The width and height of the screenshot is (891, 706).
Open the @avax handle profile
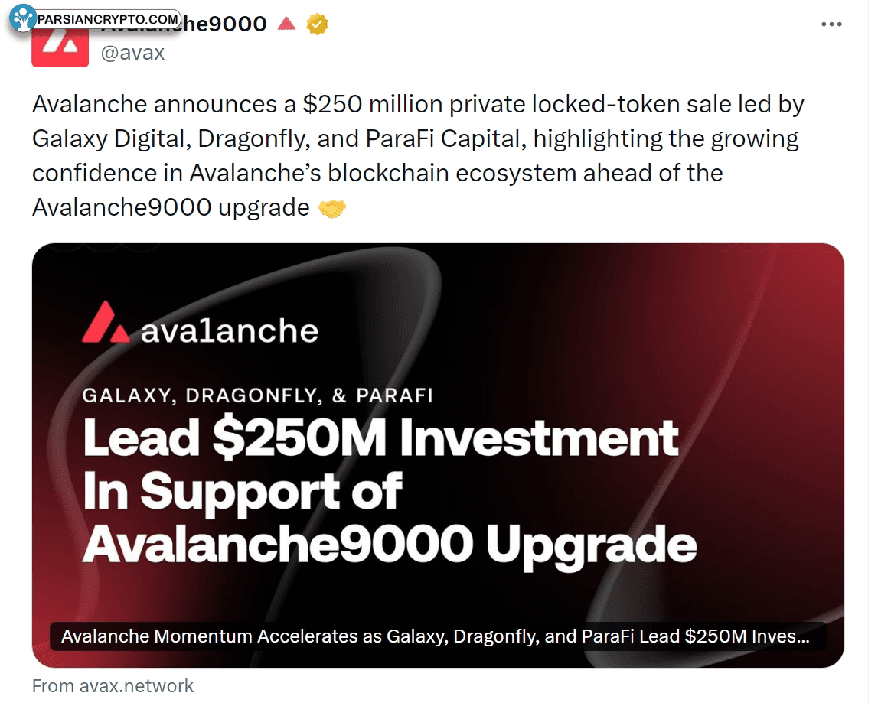coord(132,52)
